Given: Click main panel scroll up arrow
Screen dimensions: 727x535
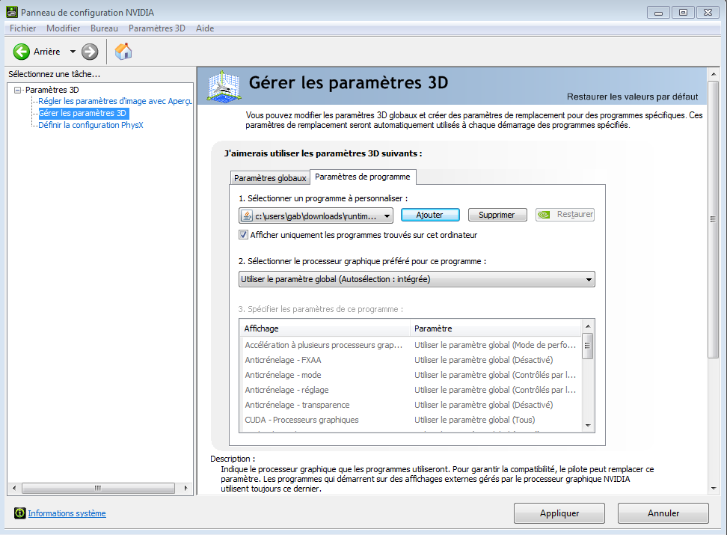Looking at the screenshot, I should pos(714,74).
